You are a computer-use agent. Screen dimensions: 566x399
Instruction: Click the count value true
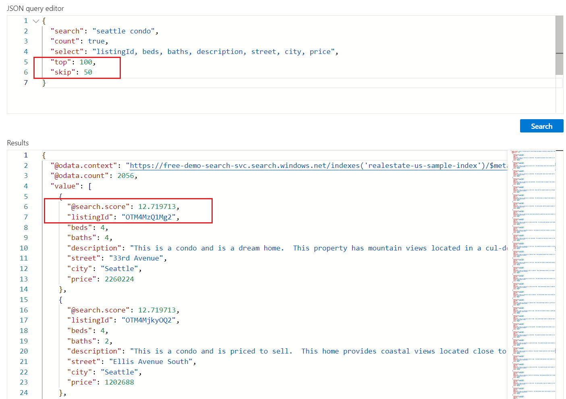click(x=96, y=41)
